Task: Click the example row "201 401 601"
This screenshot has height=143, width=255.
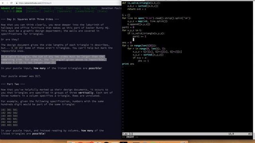Action: tap(9, 119)
